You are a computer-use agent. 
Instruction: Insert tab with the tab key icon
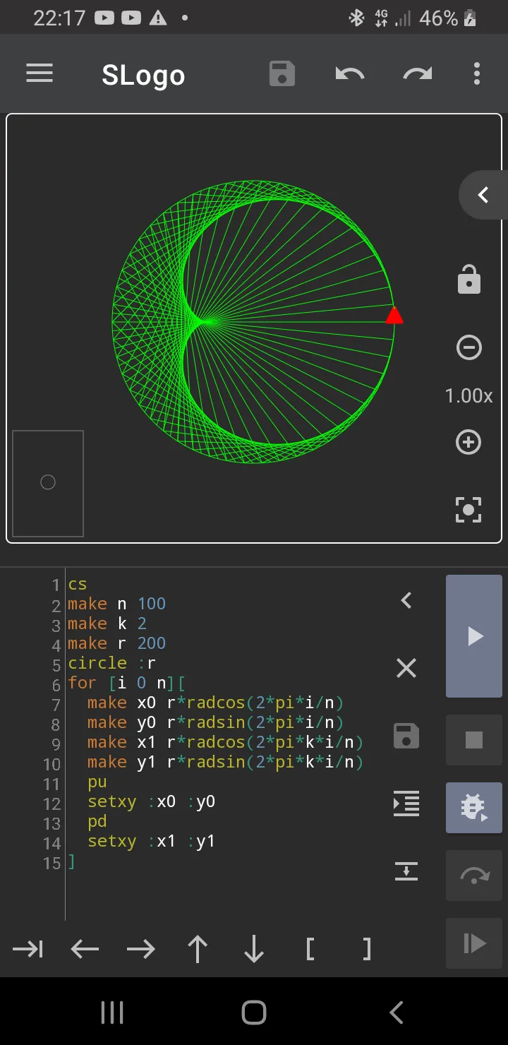[x=28, y=950]
